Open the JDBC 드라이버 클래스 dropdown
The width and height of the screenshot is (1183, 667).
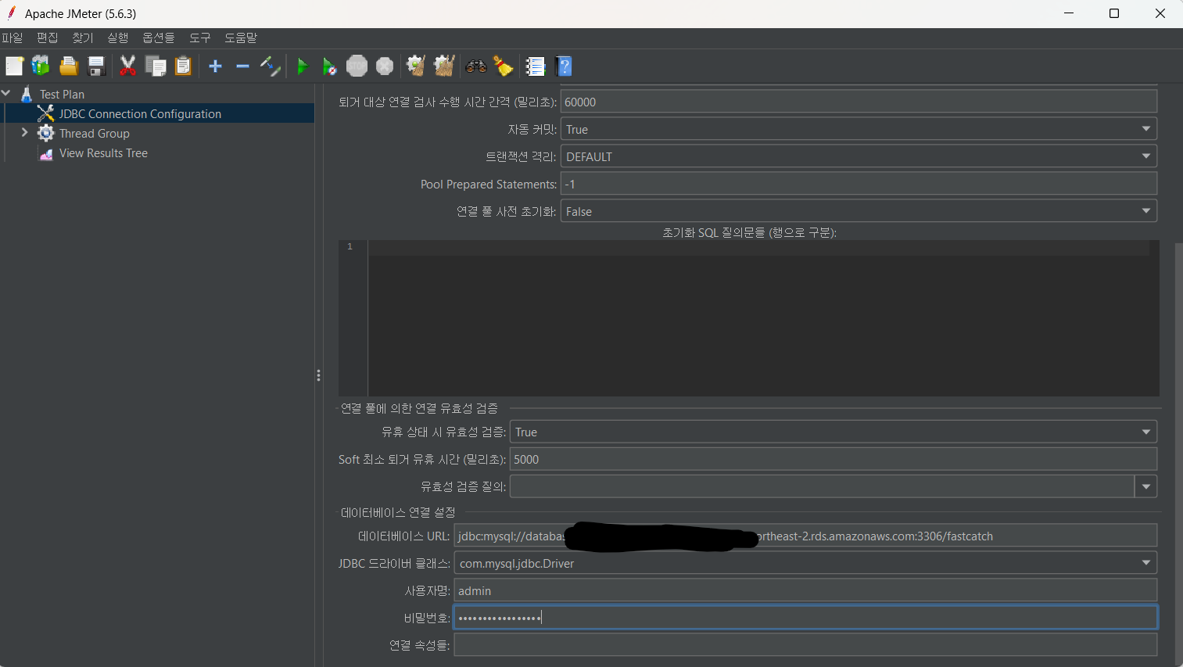pos(805,563)
